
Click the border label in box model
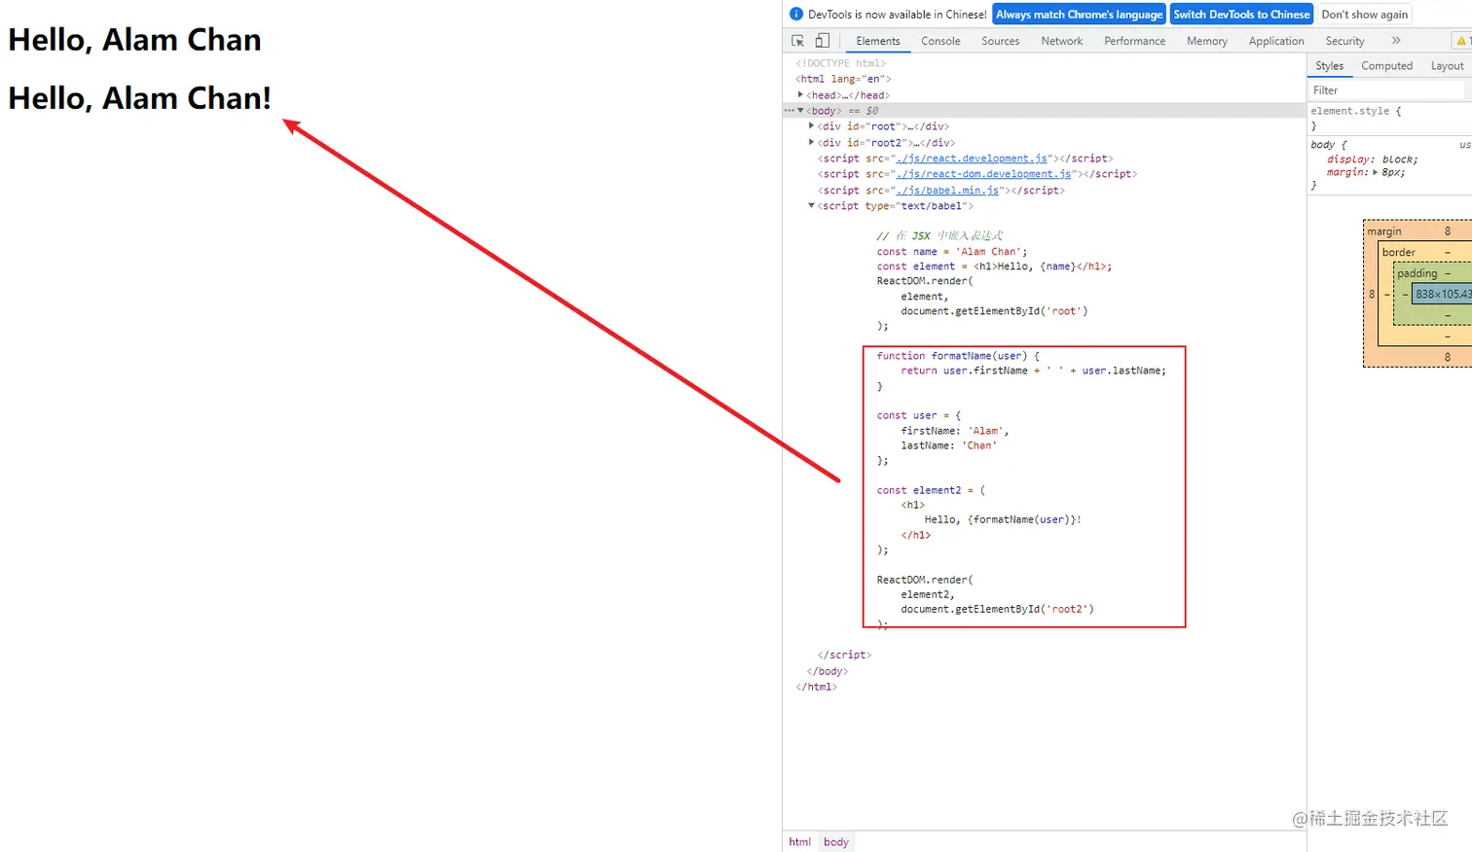(1399, 252)
